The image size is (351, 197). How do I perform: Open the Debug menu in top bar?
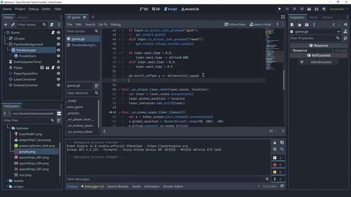coord(33,9)
